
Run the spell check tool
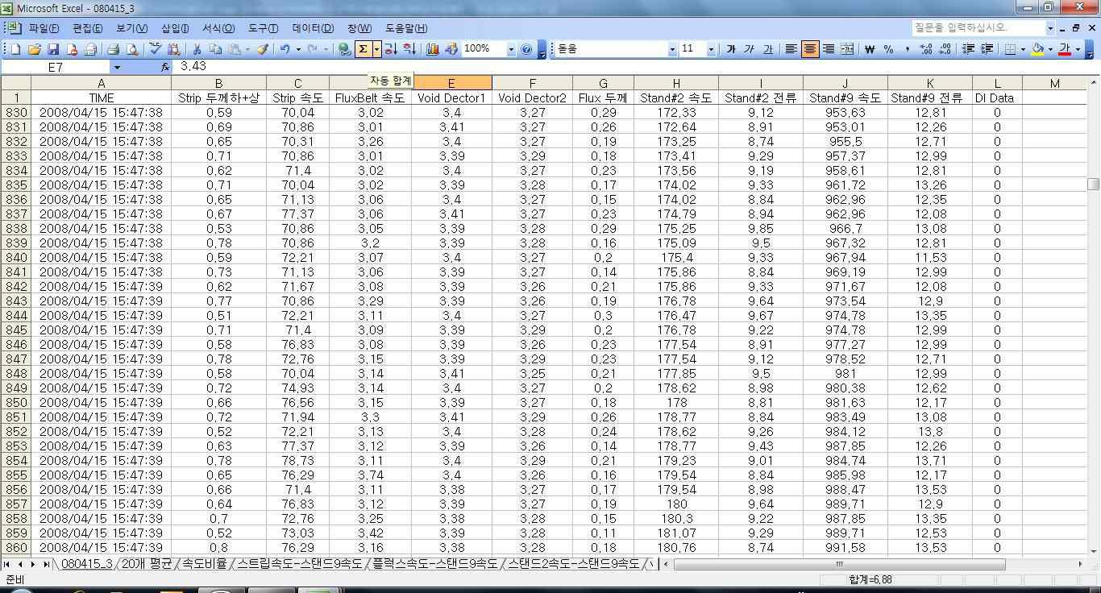155,49
